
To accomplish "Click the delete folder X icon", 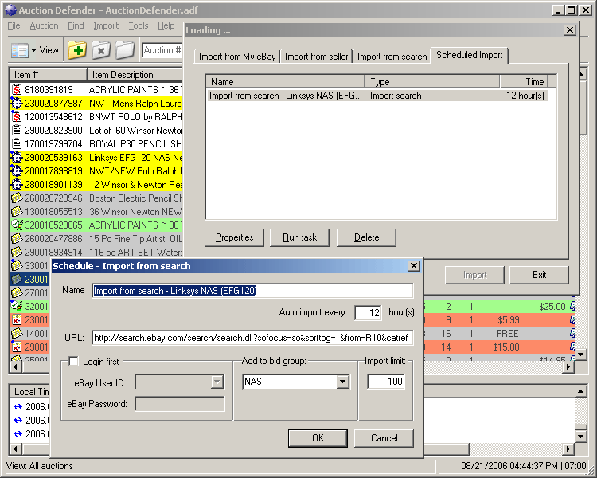I will (x=101, y=50).
